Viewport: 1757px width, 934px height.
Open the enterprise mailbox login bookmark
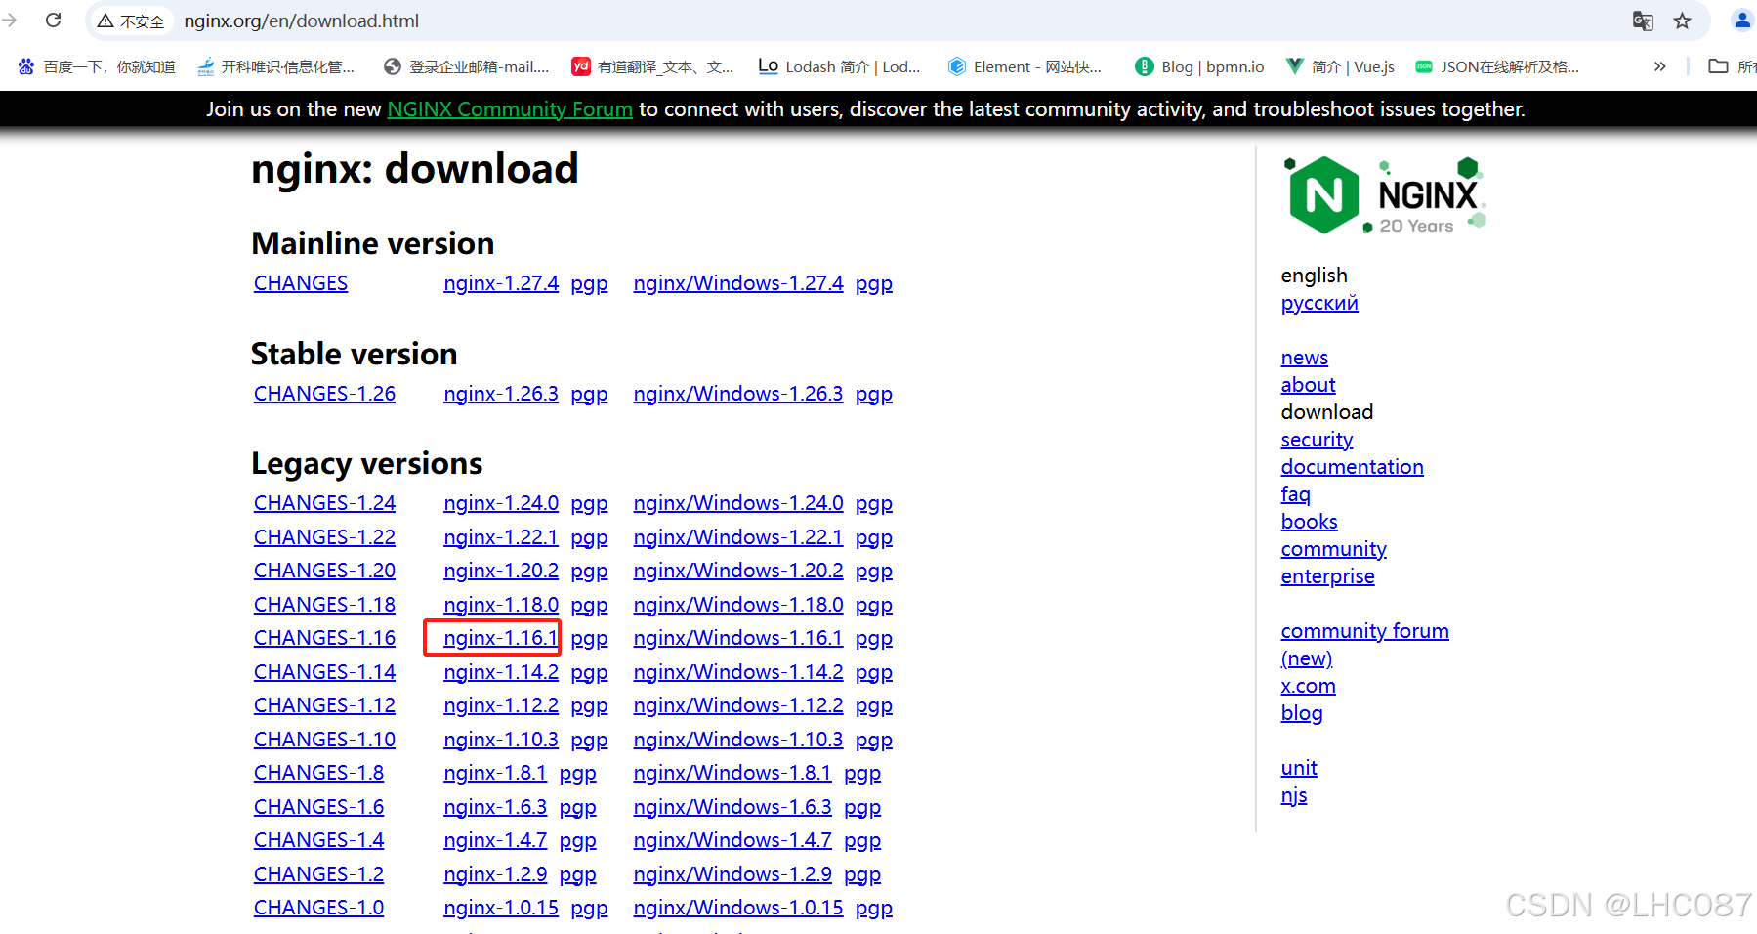click(467, 66)
